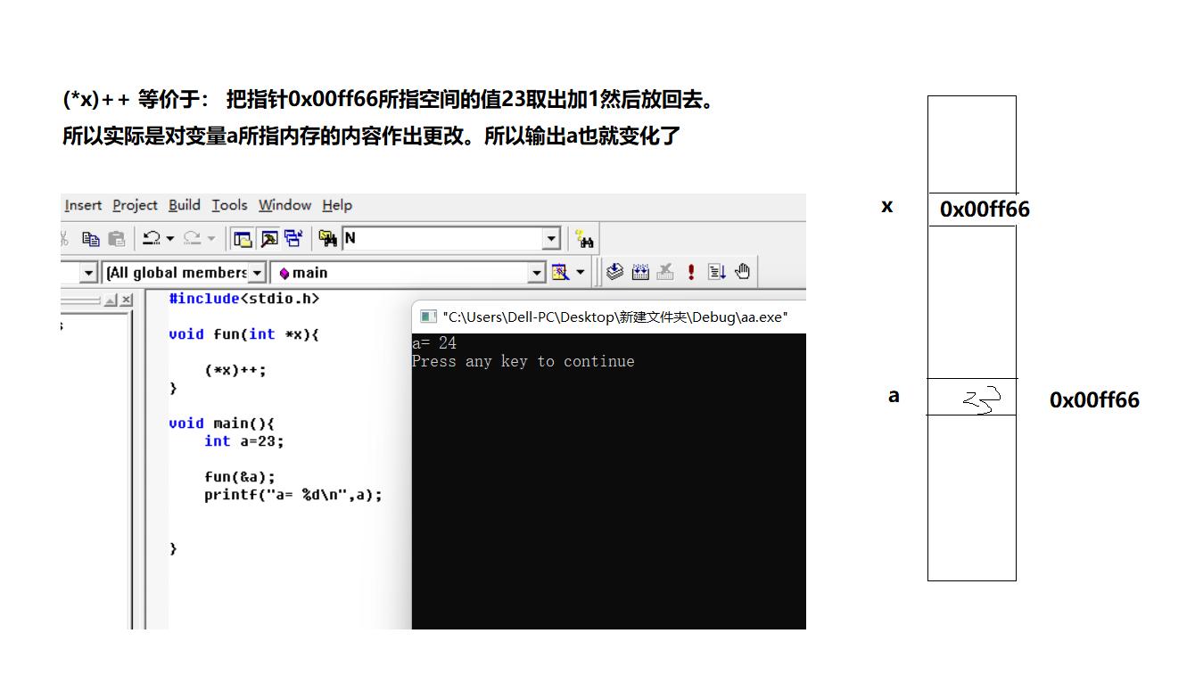Open the Build menu
1195x691 pixels.
click(x=184, y=205)
